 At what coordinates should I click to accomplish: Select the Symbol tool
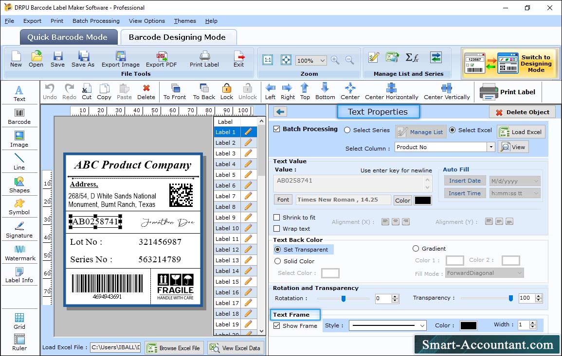pyautogui.click(x=19, y=207)
